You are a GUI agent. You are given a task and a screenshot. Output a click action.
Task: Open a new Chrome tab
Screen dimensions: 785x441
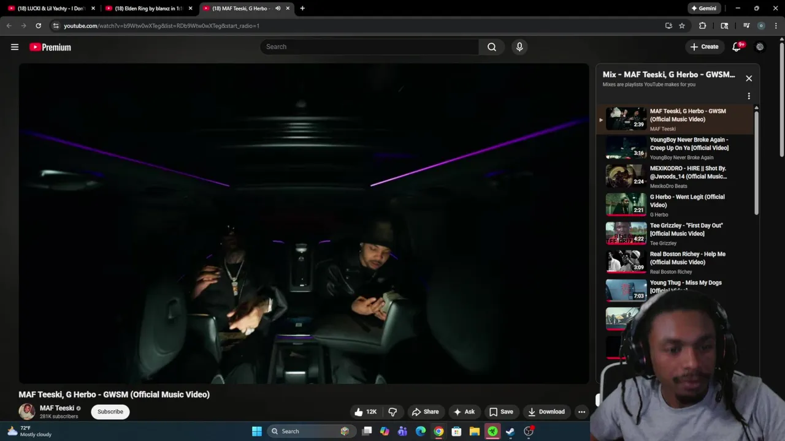pos(302,9)
